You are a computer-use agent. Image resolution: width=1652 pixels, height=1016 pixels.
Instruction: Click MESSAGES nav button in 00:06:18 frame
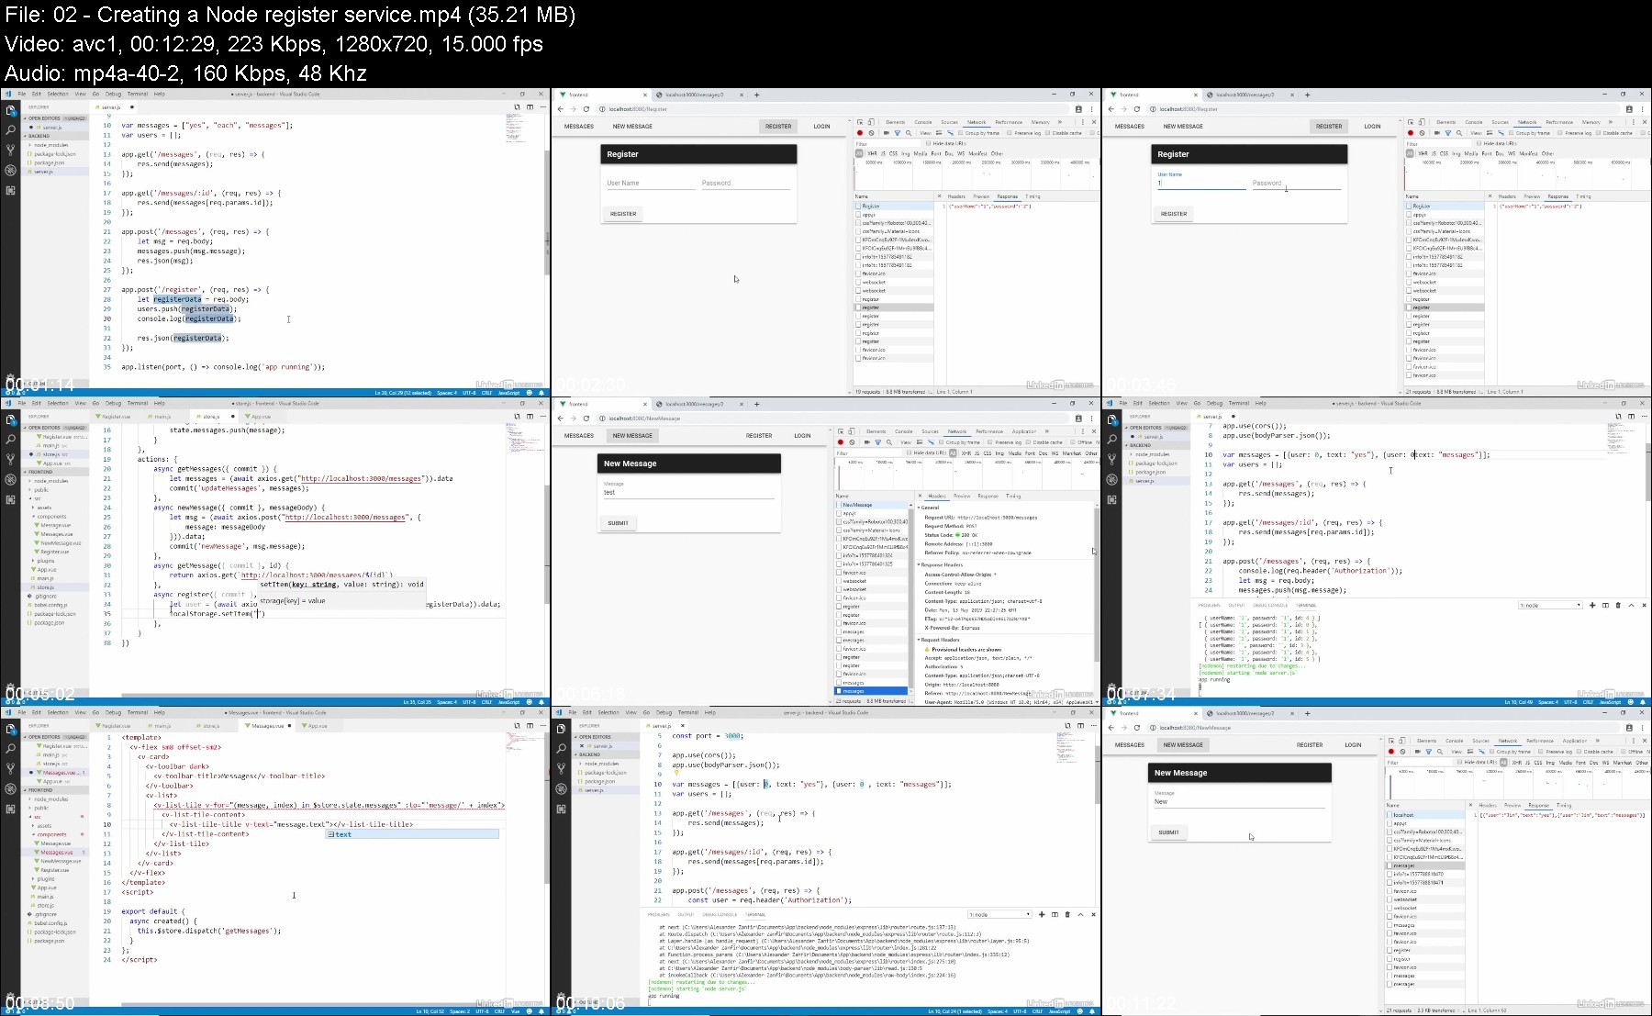578,436
